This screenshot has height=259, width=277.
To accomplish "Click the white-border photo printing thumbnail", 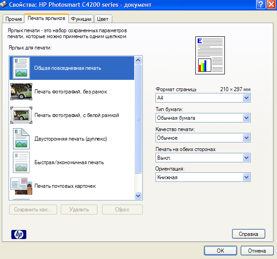I will 21,115.
